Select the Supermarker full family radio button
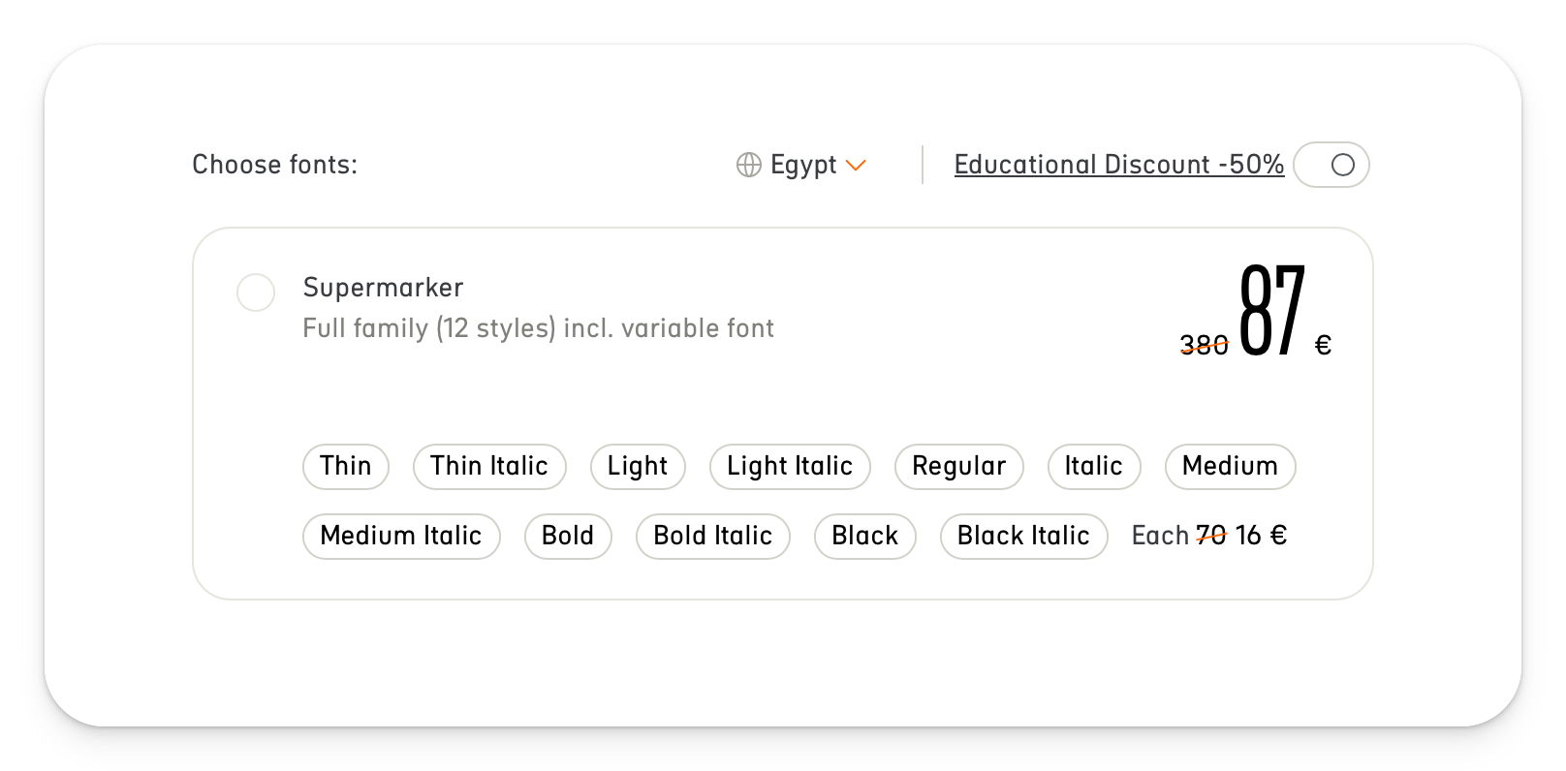This screenshot has height=771, width=1566. [x=256, y=293]
